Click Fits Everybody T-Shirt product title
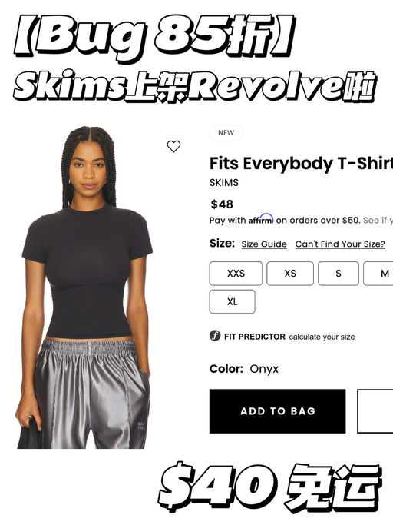 point(301,164)
